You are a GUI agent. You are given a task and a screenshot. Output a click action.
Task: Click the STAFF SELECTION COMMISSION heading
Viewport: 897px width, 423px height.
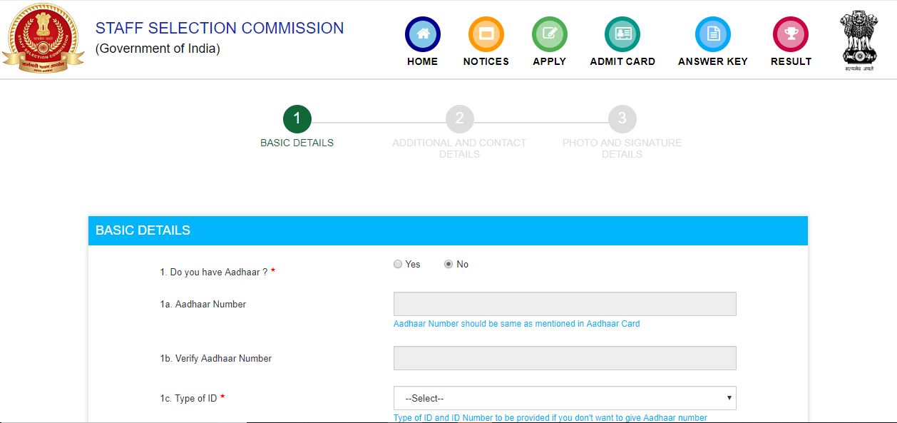[219, 28]
